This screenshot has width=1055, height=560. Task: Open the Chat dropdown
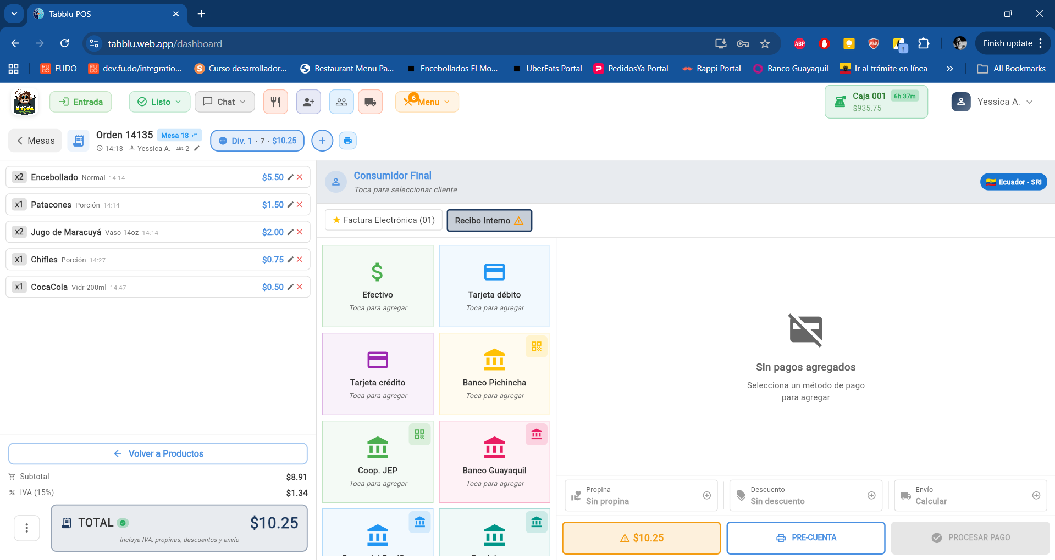[224, 102]
